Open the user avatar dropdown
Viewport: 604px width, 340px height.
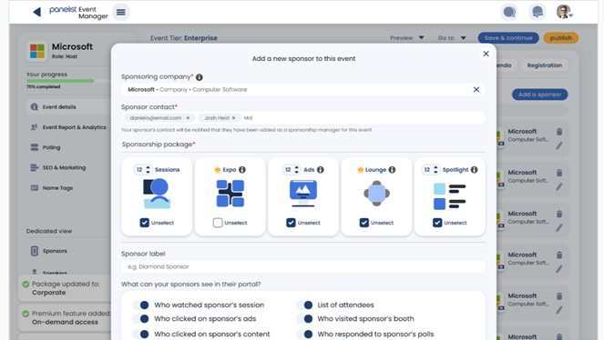click(565, 13)
